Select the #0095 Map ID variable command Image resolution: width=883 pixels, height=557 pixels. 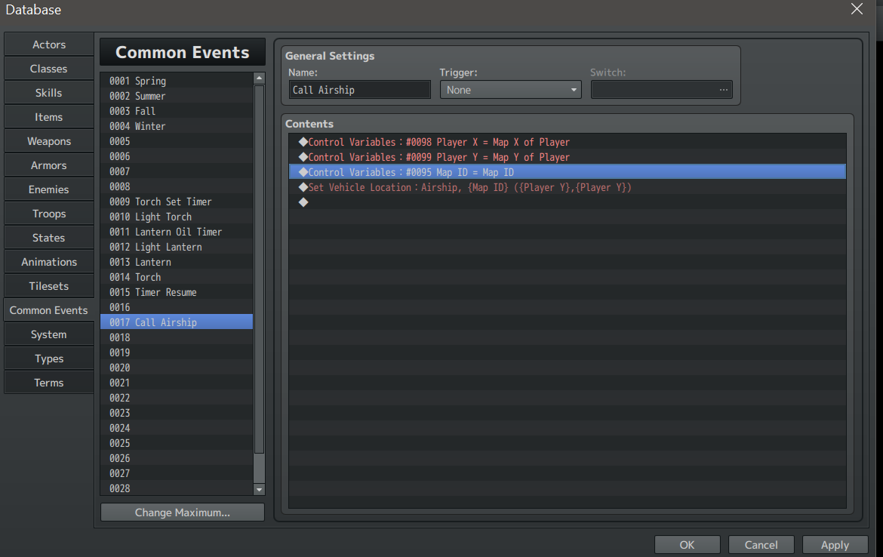pyautogui.click(x=567, y=172)
